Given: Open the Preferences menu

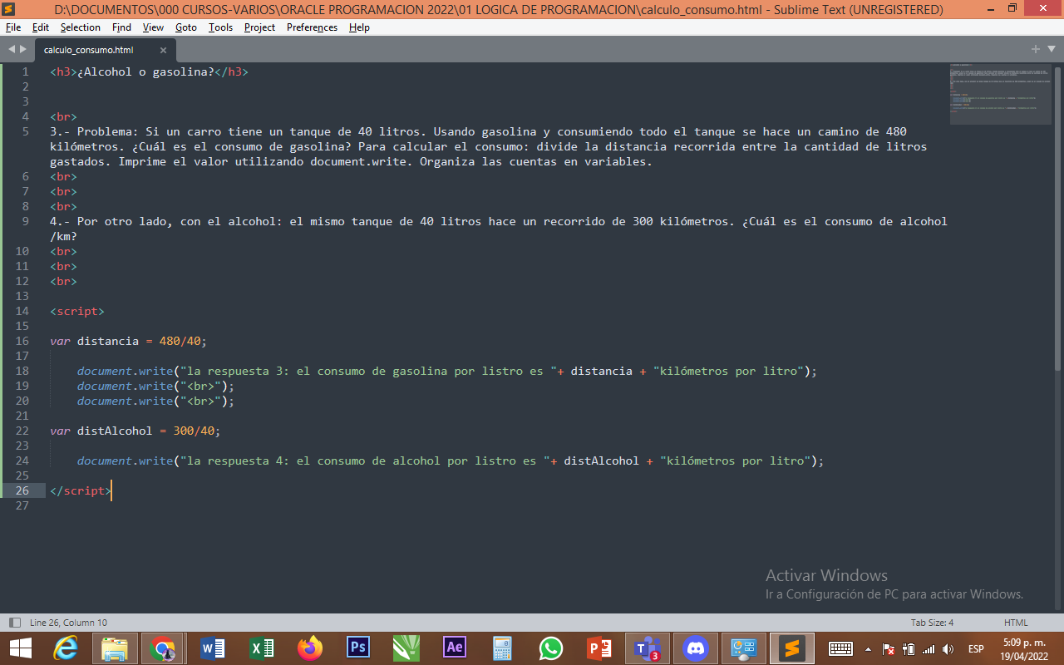Looking at the screenshot, I should click(312, 27).
